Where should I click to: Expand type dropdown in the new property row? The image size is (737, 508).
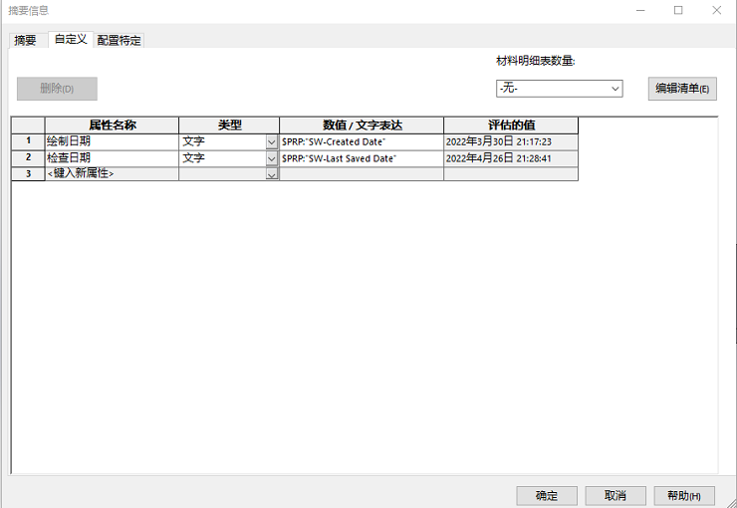272,174
